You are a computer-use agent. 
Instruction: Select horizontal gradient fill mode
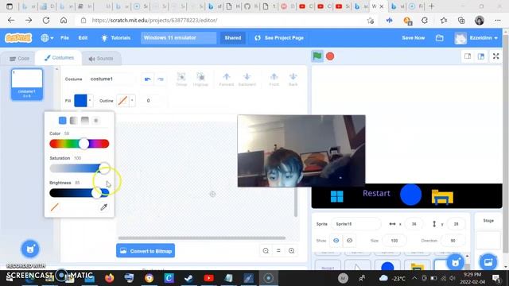pyautogui.click(x=74, y=121)
